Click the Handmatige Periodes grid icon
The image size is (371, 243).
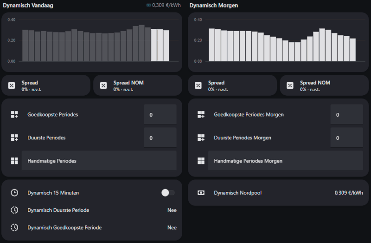[14, 161]
